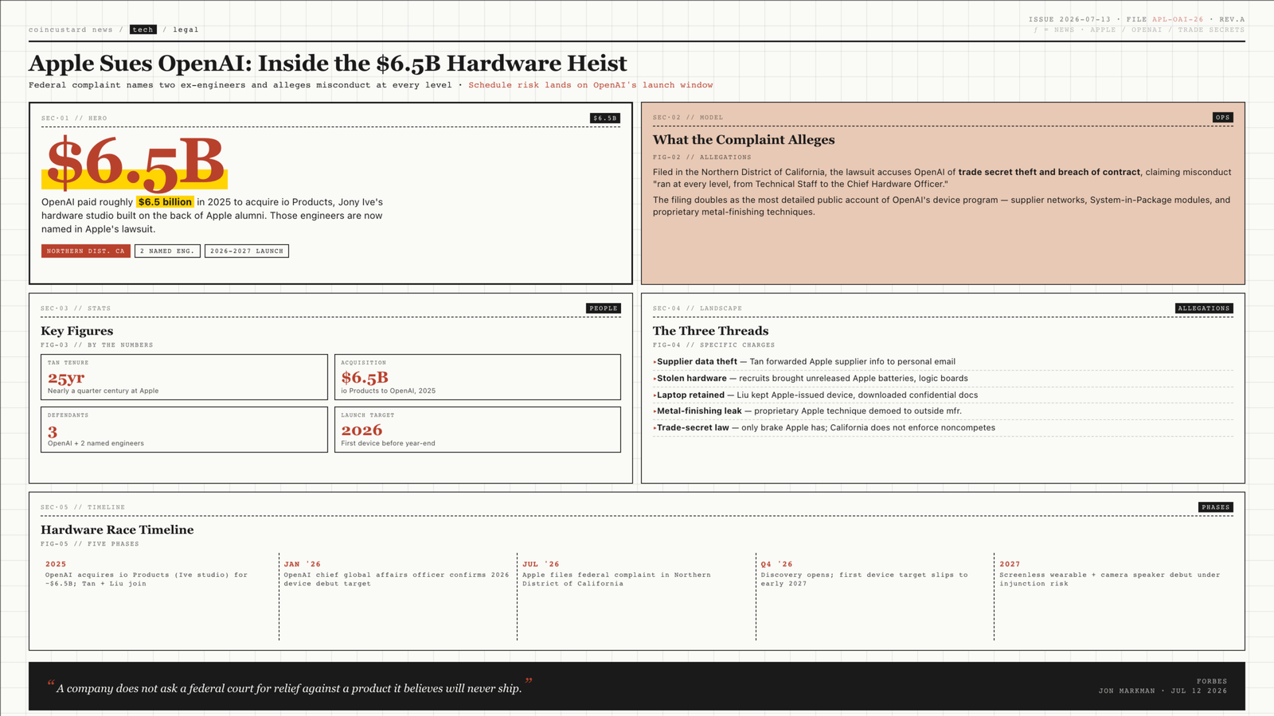
Task: Click the 'Key Figures' heading
Action: (77, 331)
